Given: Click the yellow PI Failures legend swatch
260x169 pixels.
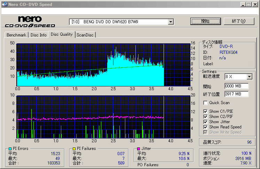Looking at the screenshot, I should coord(74,149).
